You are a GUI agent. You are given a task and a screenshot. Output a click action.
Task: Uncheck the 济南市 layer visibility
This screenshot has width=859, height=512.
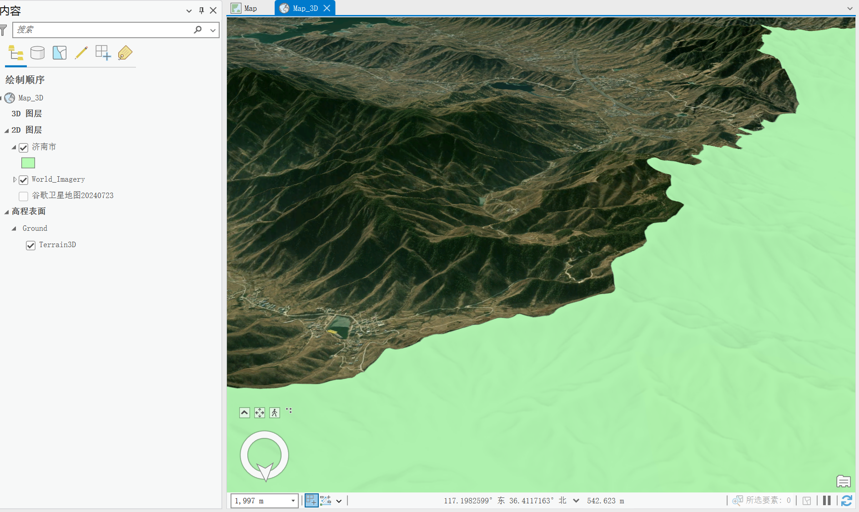click(24, 147)
